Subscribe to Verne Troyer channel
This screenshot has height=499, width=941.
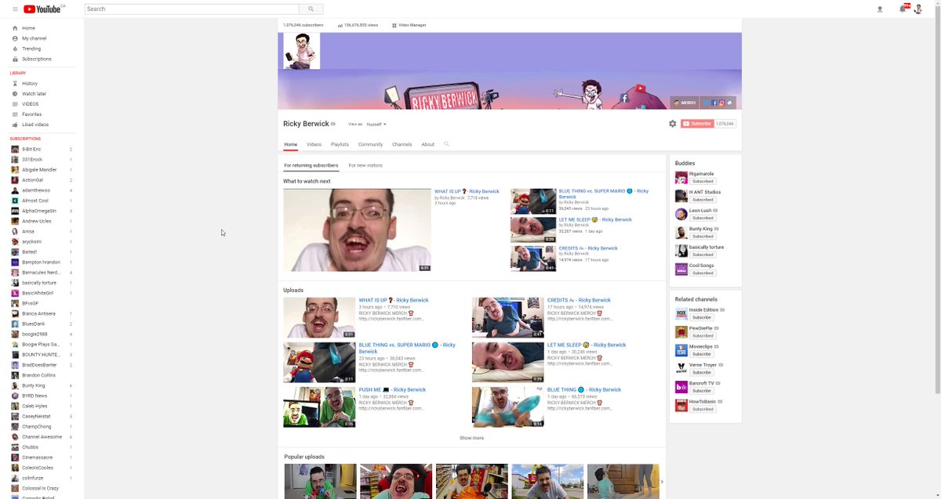702,372
